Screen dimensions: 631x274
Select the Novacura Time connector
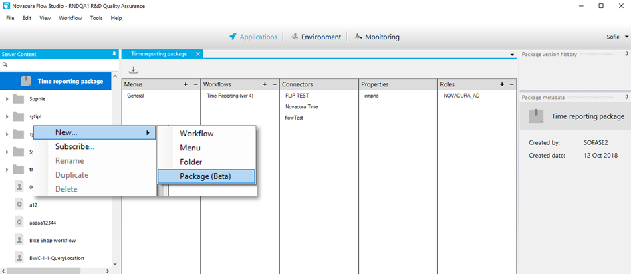point(301,107)
